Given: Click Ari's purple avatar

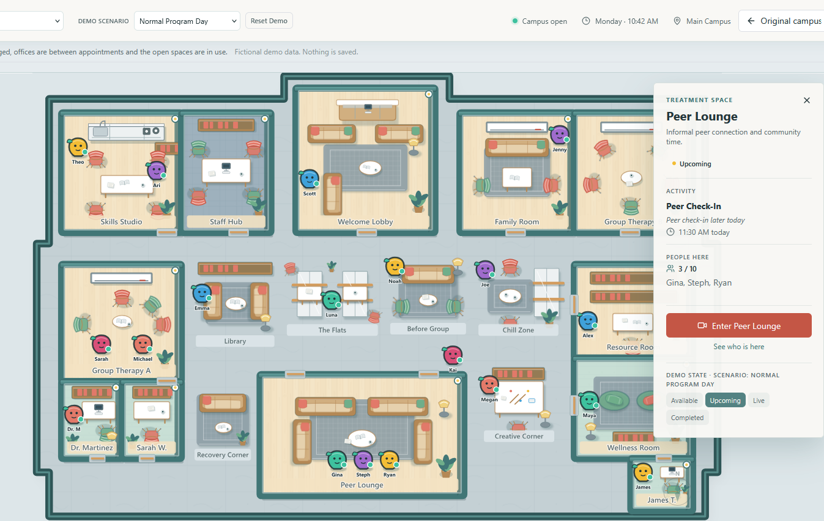Looking at the screenshot, I should (156, 171).
